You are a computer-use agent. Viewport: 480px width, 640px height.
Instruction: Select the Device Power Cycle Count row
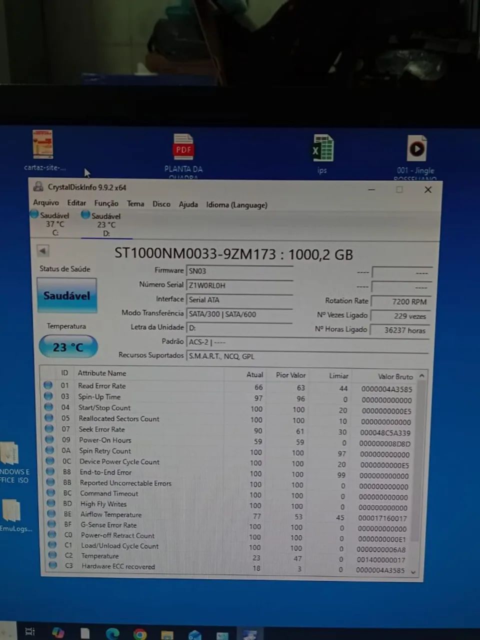pyautogui.click(x=230, y=463)
